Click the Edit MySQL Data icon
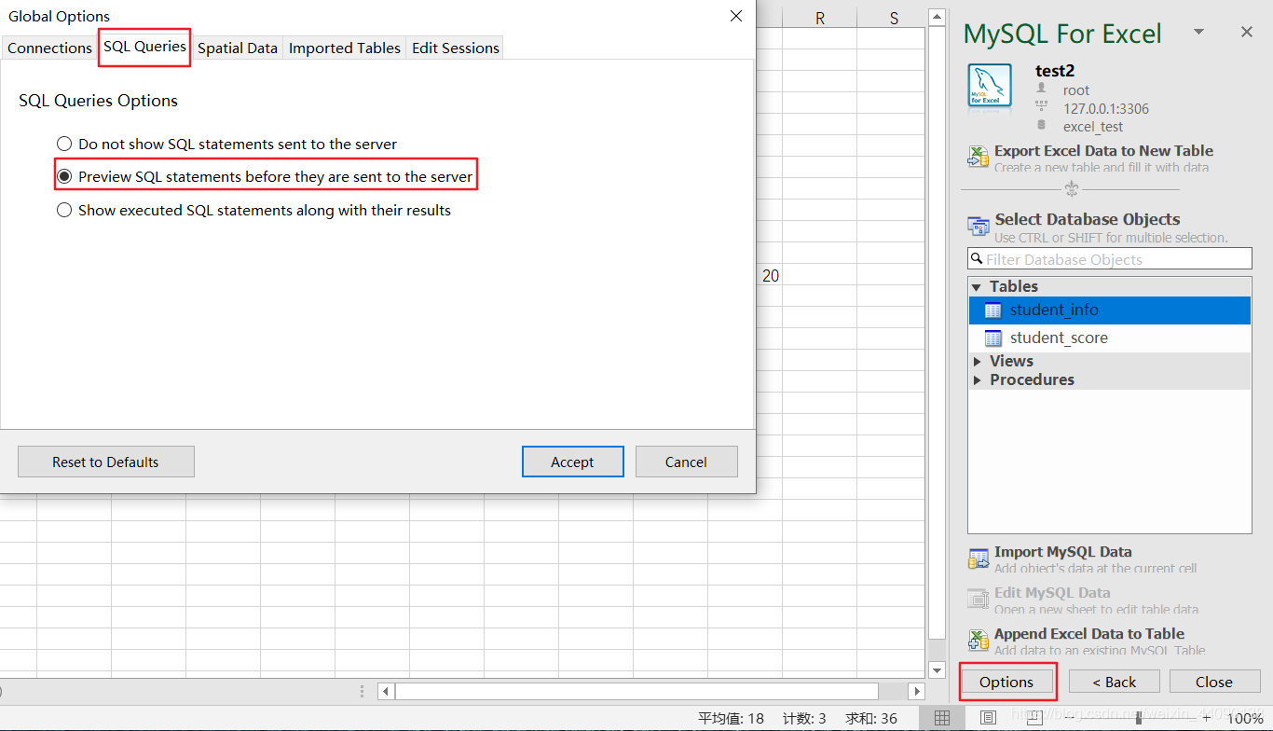The width and height of the screenshot is (1273, 731). (x=979, y=599)
